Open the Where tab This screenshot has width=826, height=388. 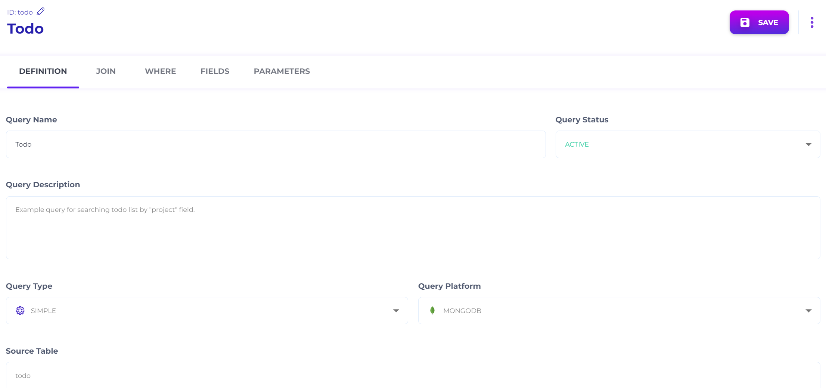coord(160,71)
